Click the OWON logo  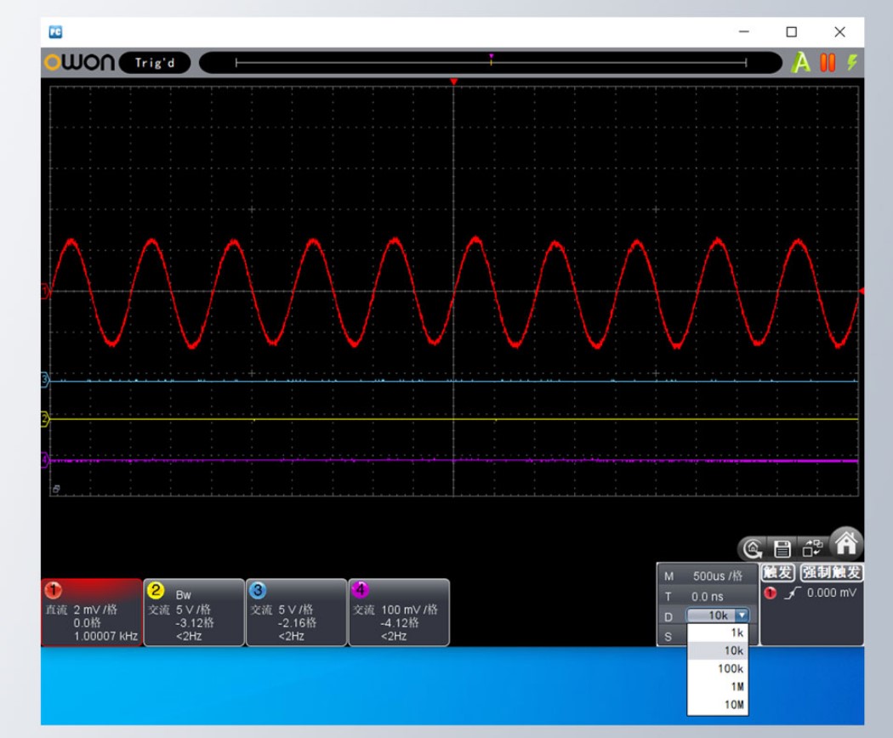[80, 62]
